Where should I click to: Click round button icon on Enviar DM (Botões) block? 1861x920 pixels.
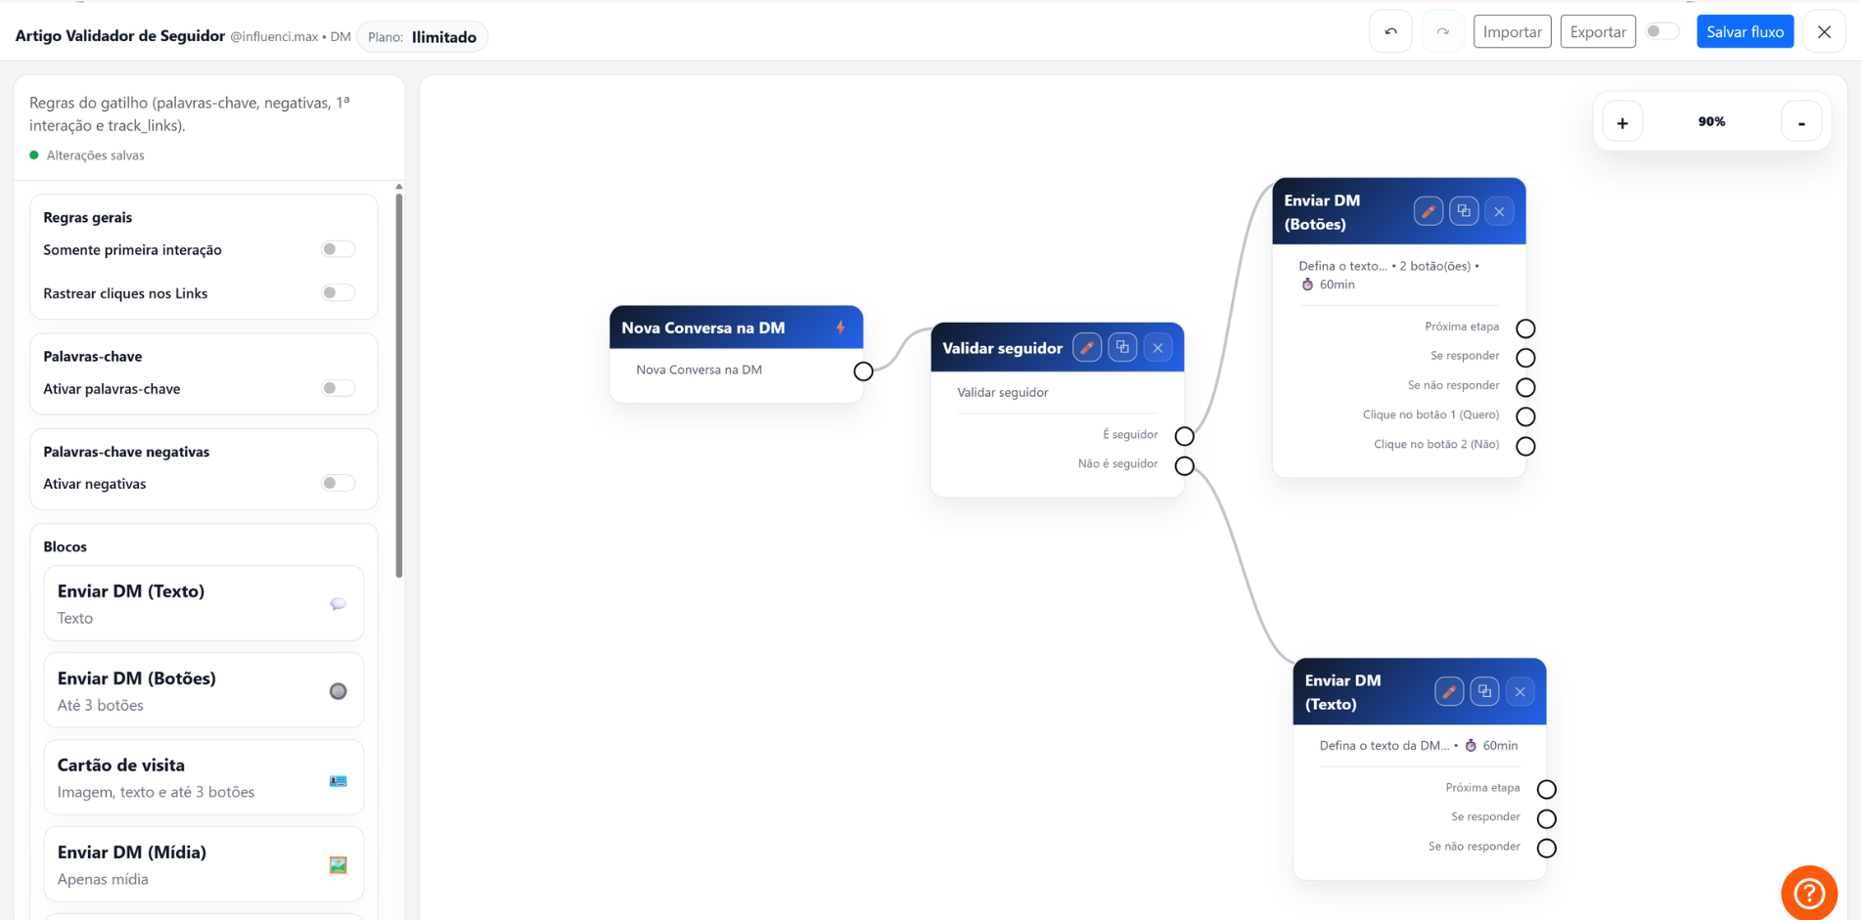(338, 691)
